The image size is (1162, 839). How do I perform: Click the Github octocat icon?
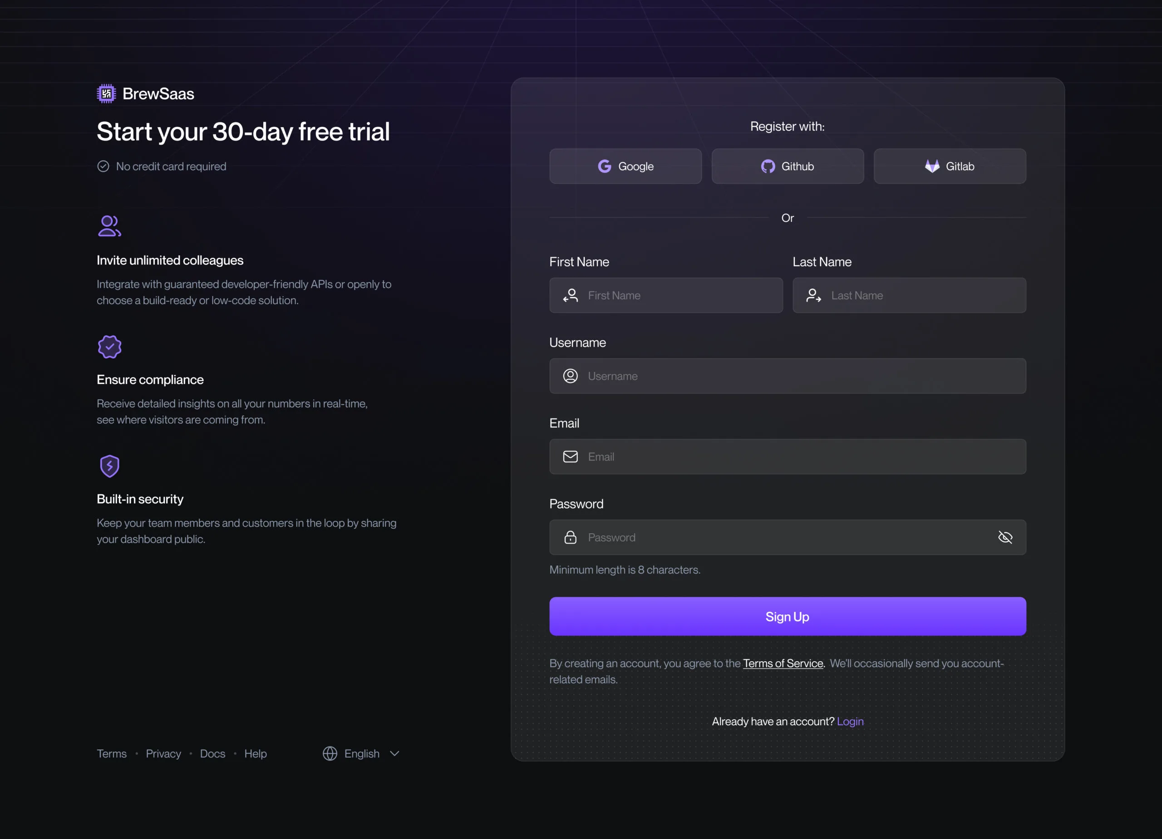(x=768, y=167)
